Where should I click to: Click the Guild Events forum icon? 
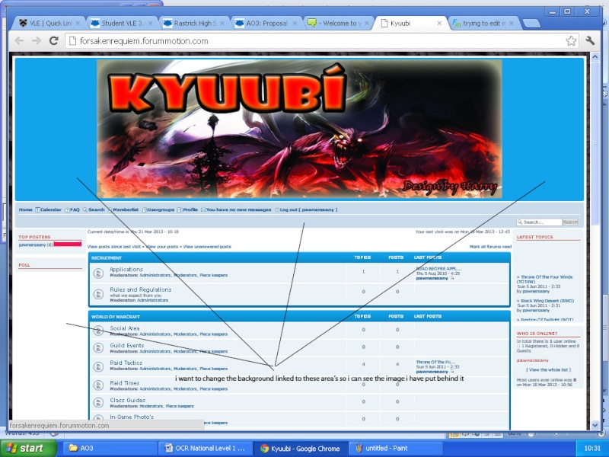point(98,347)
